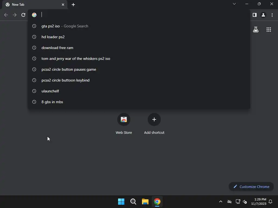Open the Web Store shortcut

[124, 124]
